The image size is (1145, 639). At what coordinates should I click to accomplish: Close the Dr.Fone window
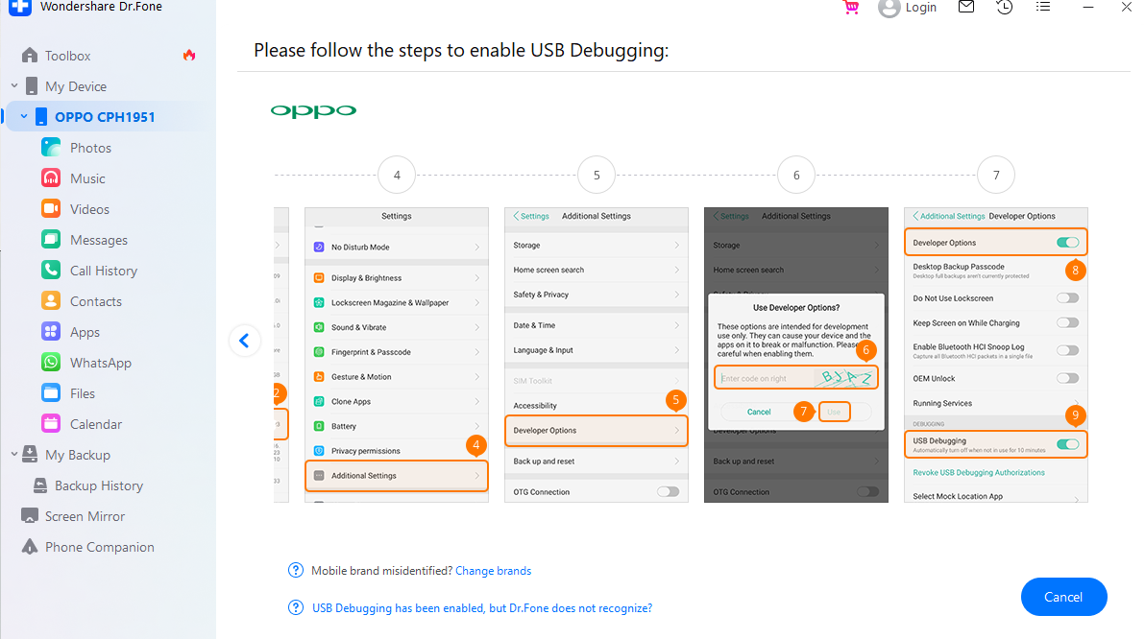(x=1127, y=7)
